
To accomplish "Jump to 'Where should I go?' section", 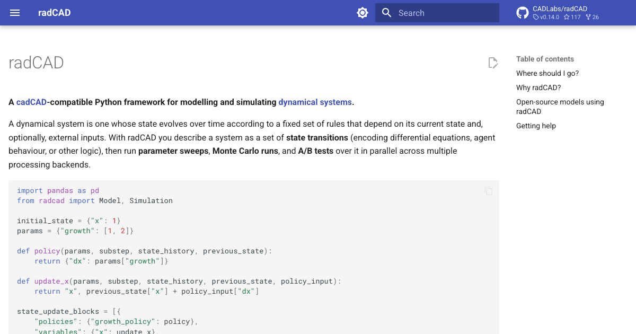I will pos(547,73).
